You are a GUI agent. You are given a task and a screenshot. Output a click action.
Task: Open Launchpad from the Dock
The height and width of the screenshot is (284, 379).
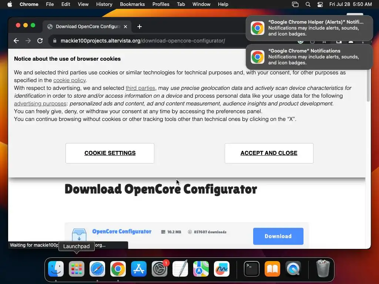(77, 269)
